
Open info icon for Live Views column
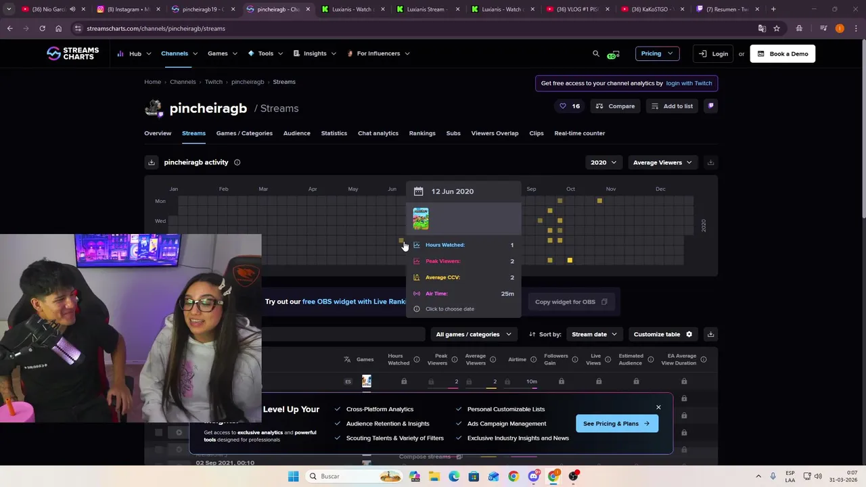tap(608, 359)
